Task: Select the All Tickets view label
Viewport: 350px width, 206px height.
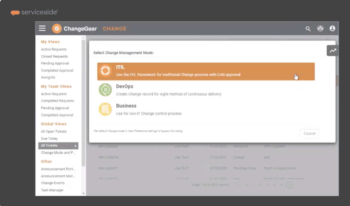Action: pyautogui.click(x=49, y=145)
